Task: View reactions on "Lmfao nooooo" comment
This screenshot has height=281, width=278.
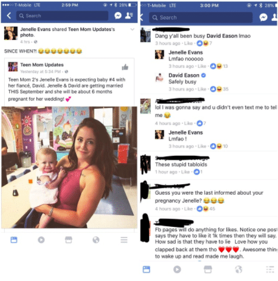Action: click(219, 66)
